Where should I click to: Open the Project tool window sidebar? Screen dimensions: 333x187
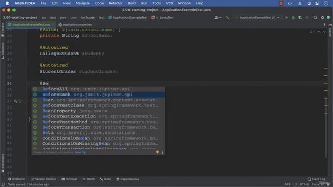pos(3,30)
